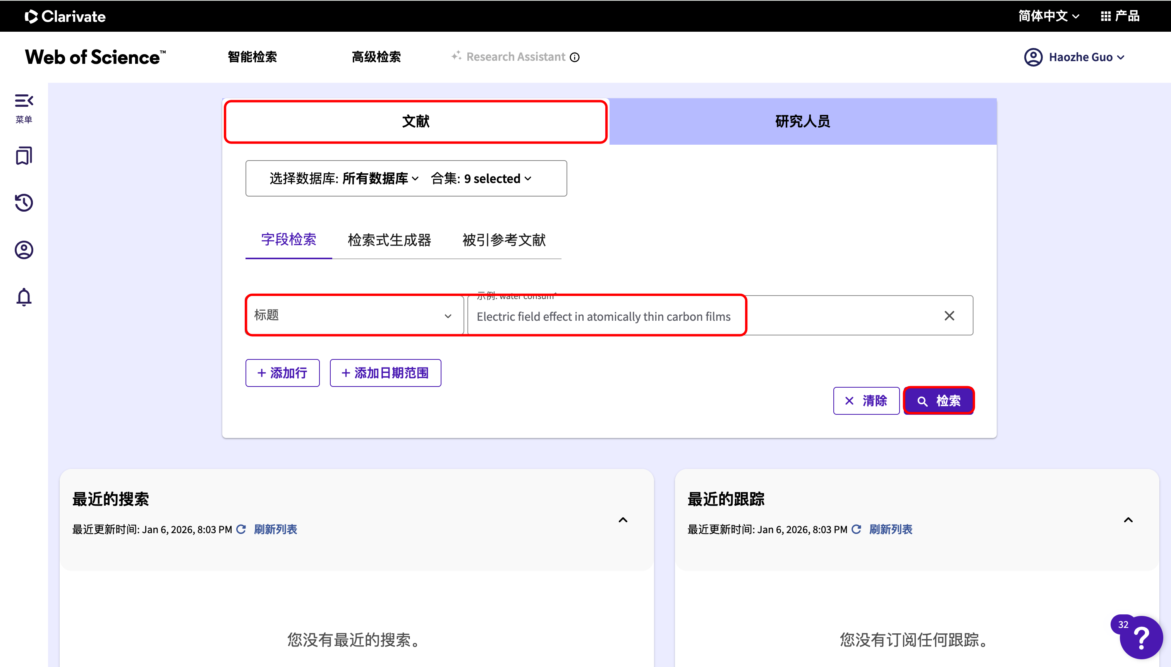Open search history clock icon
This screenshot has width=1171, height=667.
tap(24, 202)
